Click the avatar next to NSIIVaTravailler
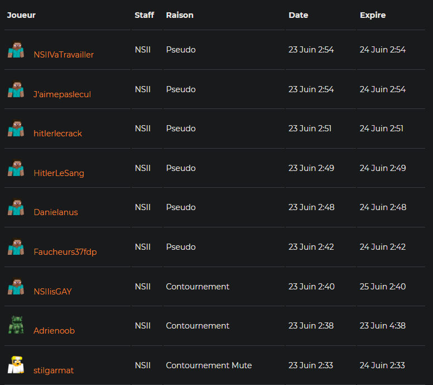The height and width of the screenshot is (385, 433). 16,50
